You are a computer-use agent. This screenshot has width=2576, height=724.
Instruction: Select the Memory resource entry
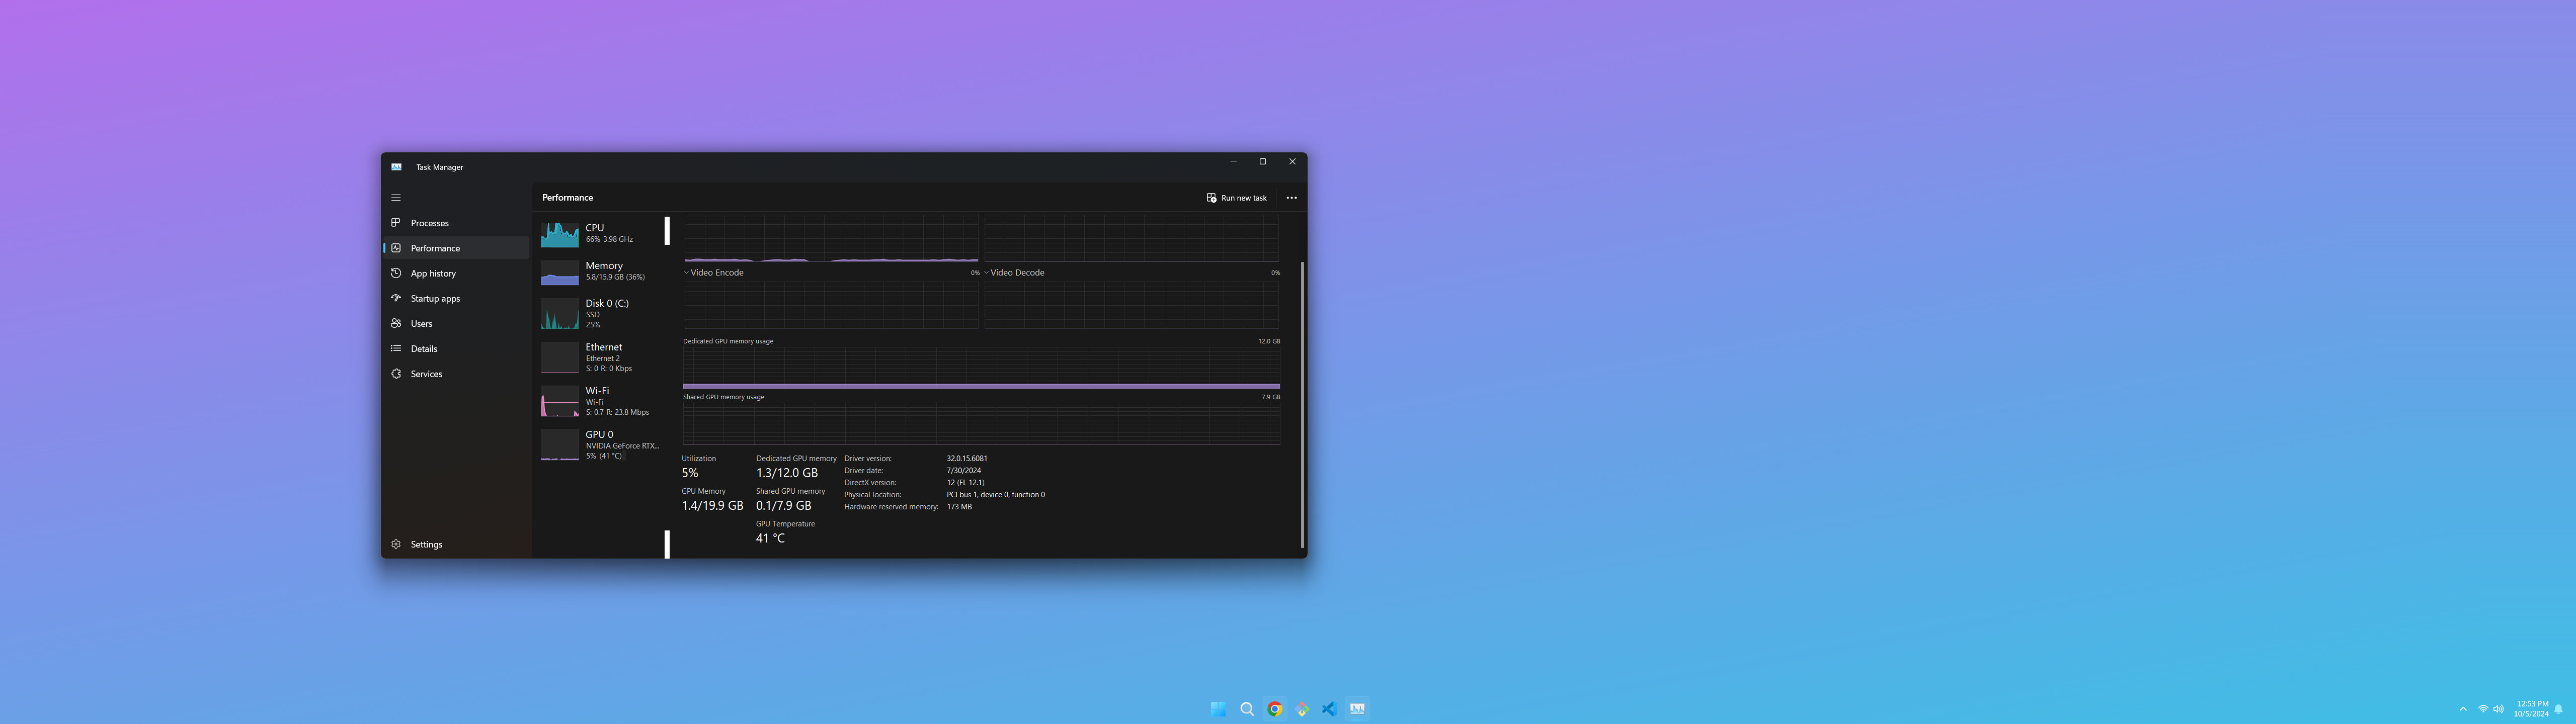click(x=603, y=271)
